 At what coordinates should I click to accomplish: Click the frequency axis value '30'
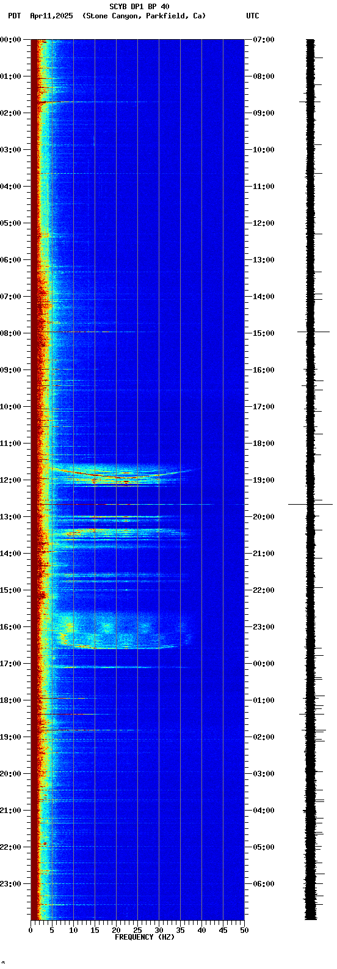(x=159, y=930)
